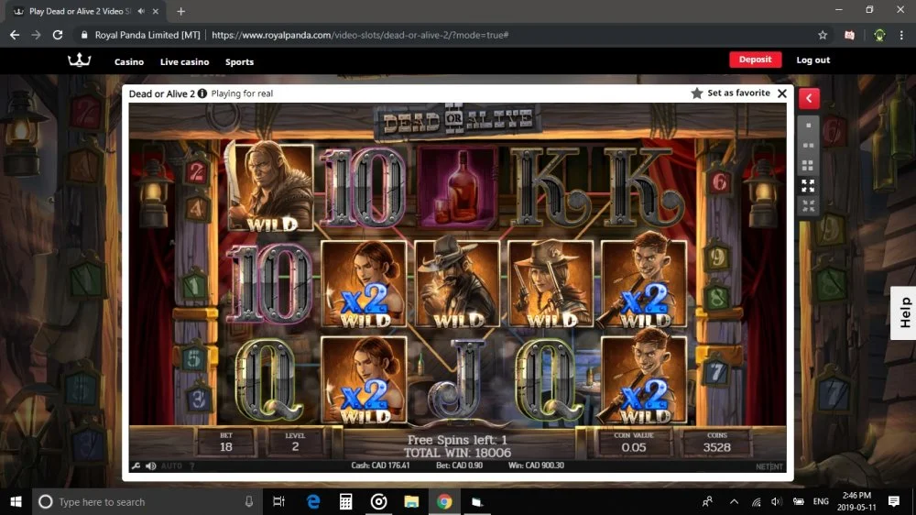Open the Sports menu
The height and width of the screenshot is (515, 916).
click(239, 62)
